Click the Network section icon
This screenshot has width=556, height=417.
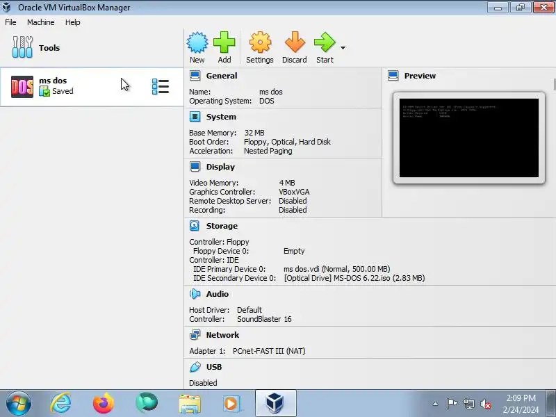point(195,335)
